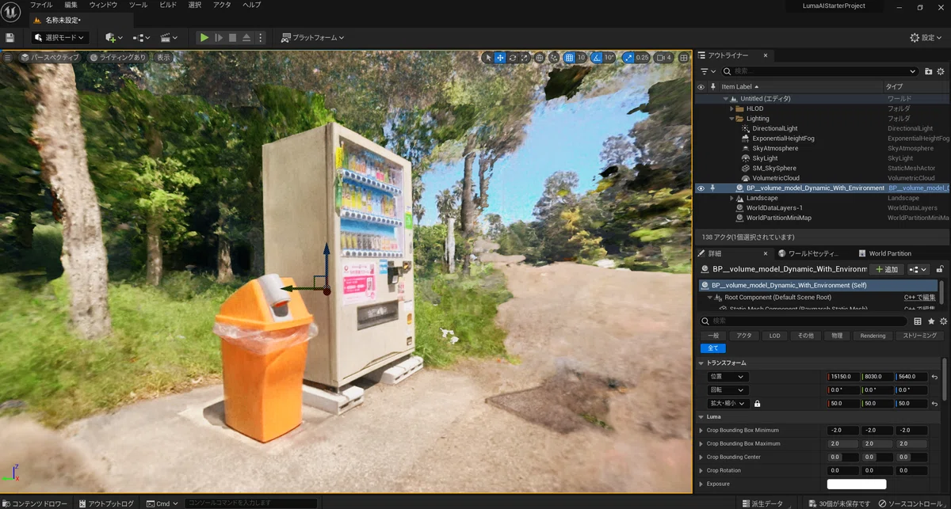Open the add content cube dropdown

[x=113, y=37]
